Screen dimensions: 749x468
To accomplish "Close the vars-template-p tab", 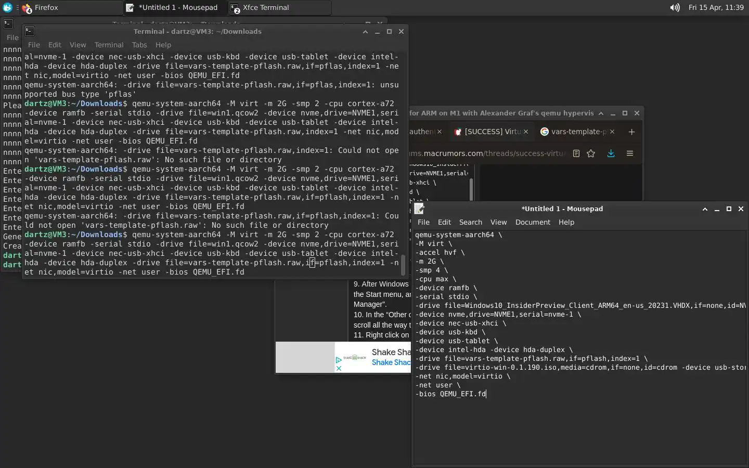I will (612, 132).
